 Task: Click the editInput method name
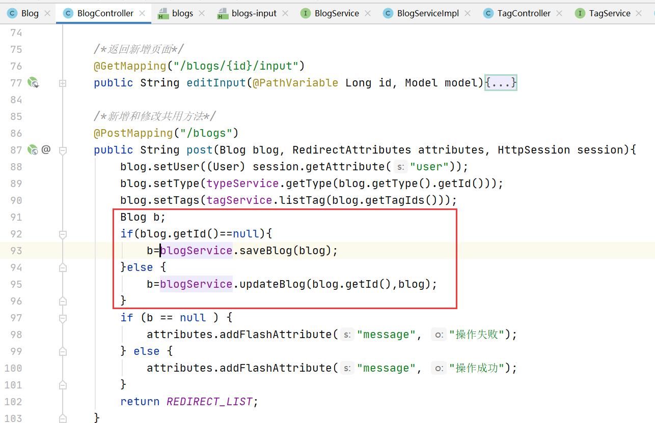pos(216,82)
